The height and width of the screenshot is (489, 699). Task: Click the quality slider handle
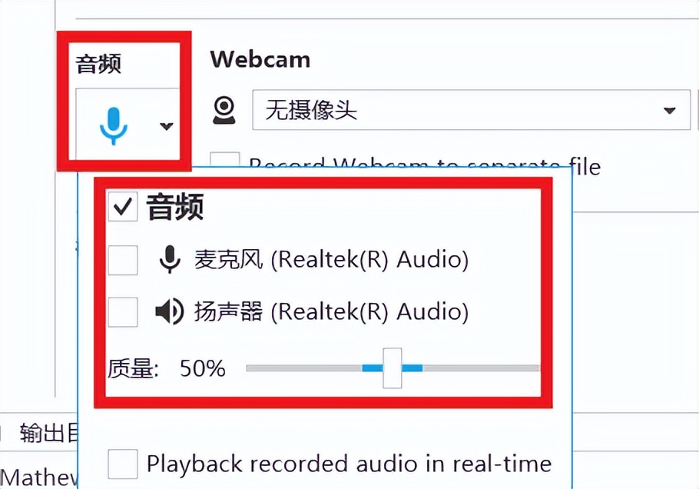pos(393,368)
